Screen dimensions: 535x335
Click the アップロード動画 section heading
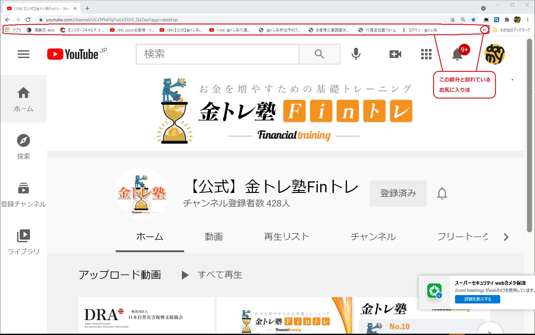120,275
